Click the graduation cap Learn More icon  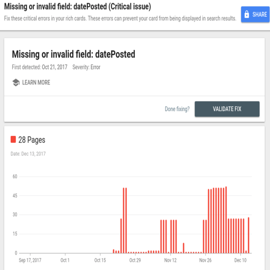pos(16,83)
